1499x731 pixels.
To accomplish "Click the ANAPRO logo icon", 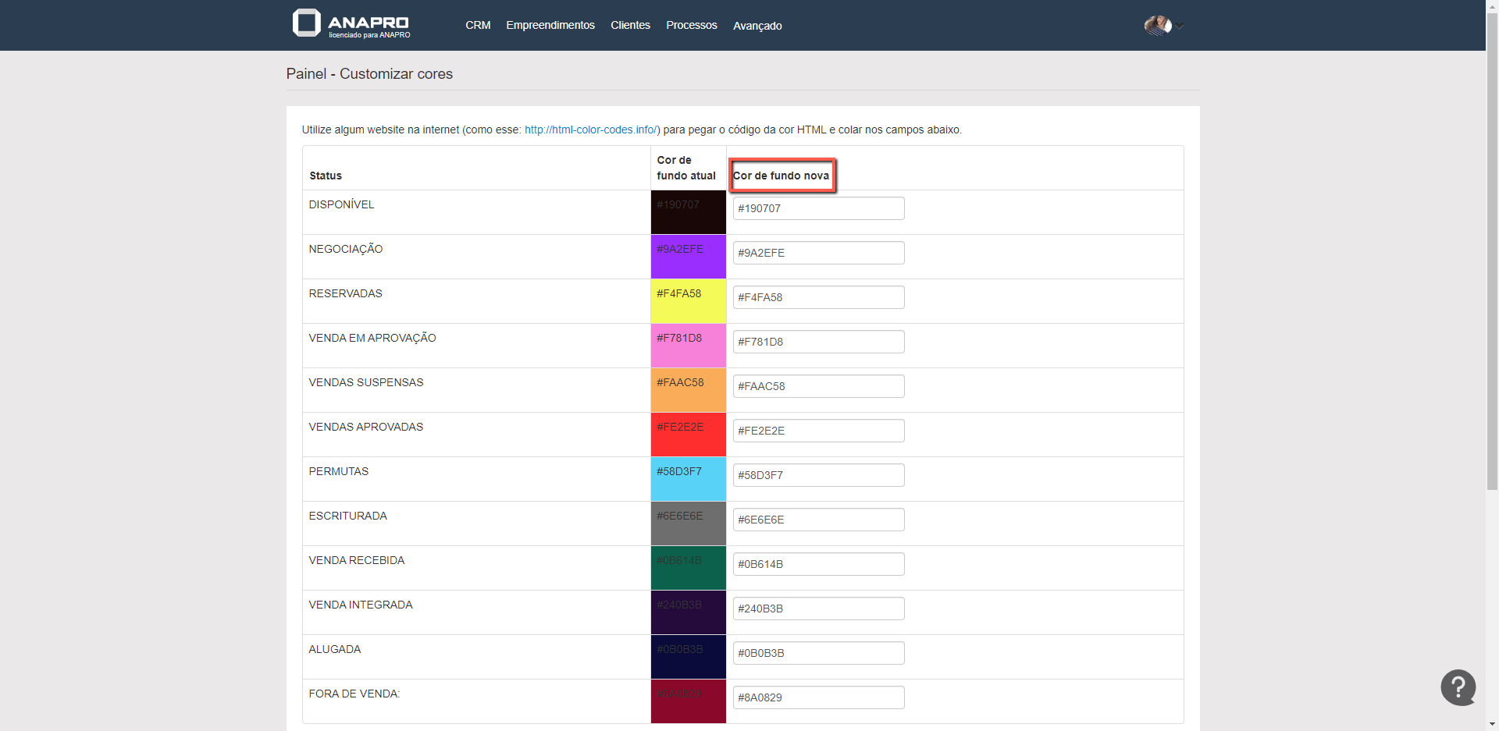I will pos(306,23).
